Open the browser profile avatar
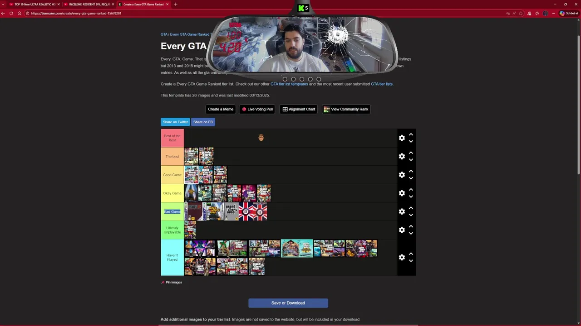 [545, 13]
